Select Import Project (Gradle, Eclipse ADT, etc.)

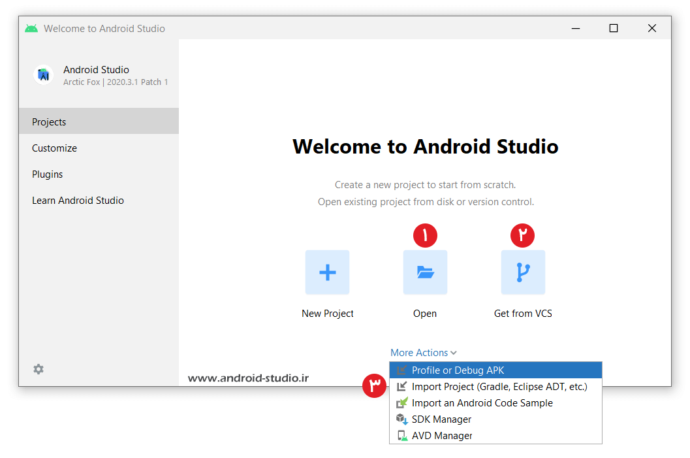pos(499,387)
